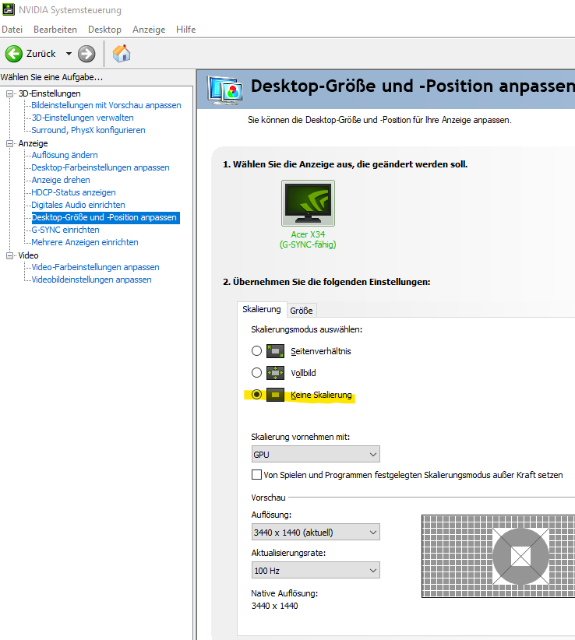575x640 pixels.
Task: Click the Keine Skalierung scaling mode icon
Action: point(275,395)
